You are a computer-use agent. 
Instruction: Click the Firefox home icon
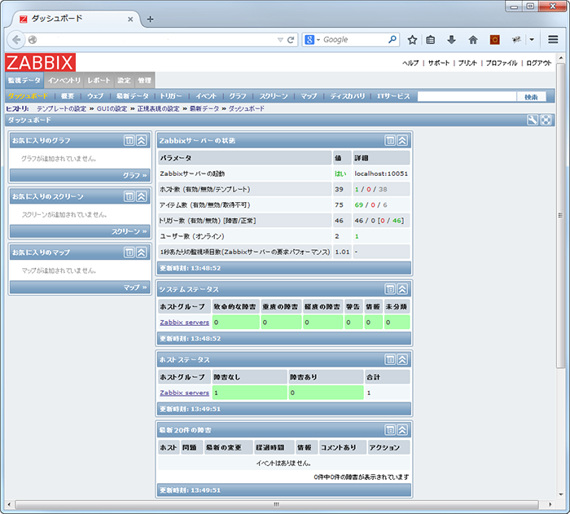click(x=473, y=39)
